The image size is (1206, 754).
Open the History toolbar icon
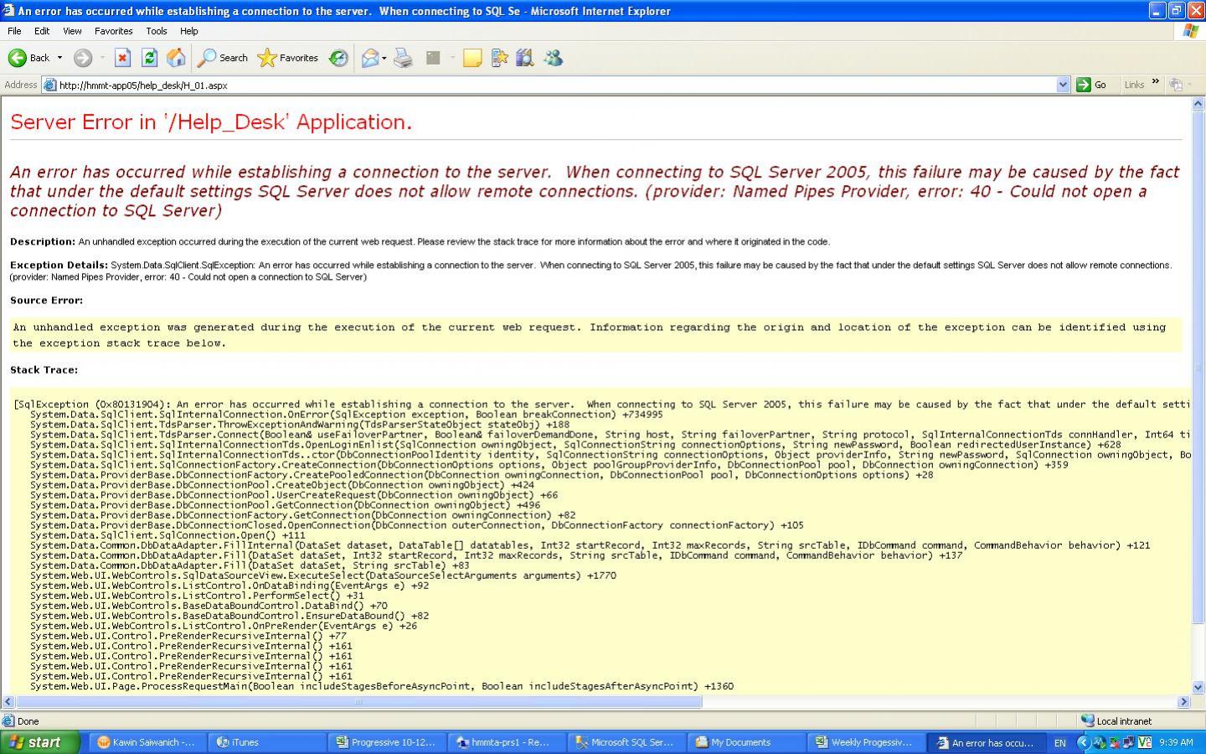click(x=338, y=58)
